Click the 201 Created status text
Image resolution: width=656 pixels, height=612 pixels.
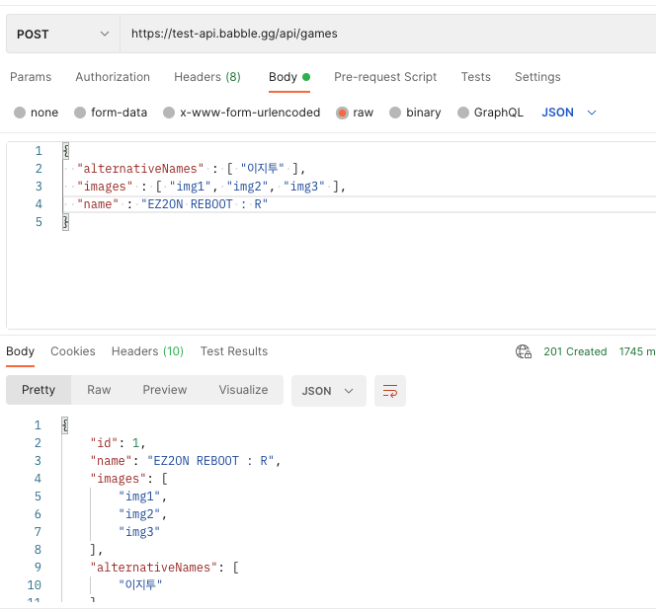coord(575,351)
